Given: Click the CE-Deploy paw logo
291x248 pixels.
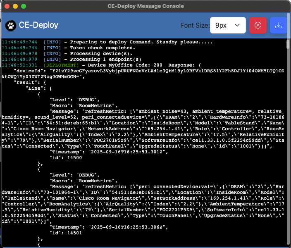Looking at the screenshot, I should [x=11, y=26].
